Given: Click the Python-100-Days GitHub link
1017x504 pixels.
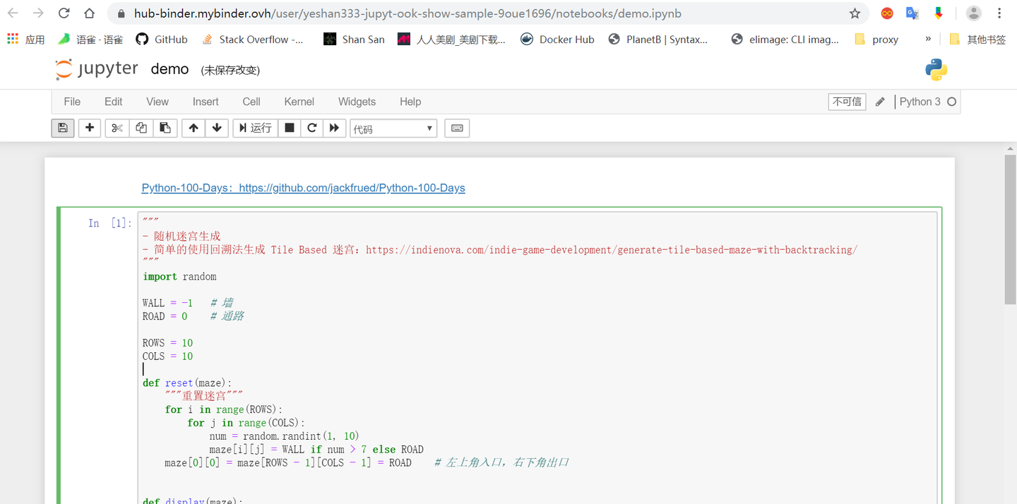Looking at the screenshot, I should tap(303, 188).
